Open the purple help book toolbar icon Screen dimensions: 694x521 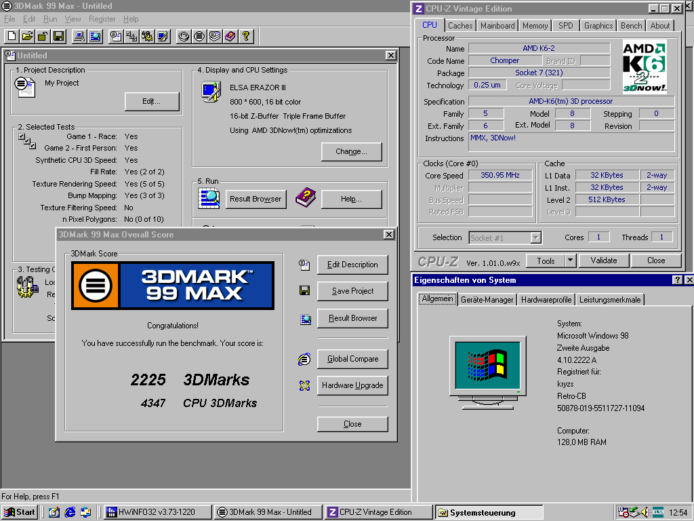[x=230, y=36]
